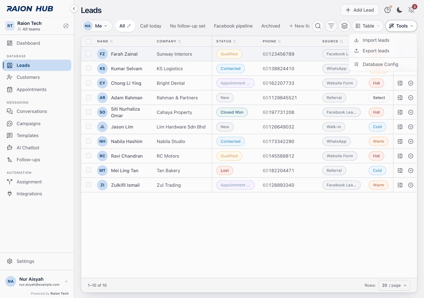The image size is (424, 298).
Task: Open Customers in the sidebar
Action: tap(37, 77)
